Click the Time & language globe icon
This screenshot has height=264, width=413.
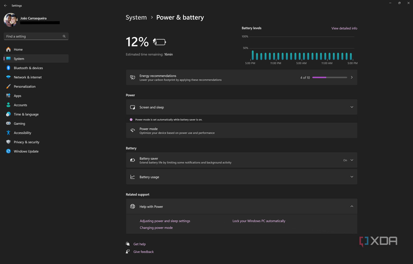click(x=9, y=114)
